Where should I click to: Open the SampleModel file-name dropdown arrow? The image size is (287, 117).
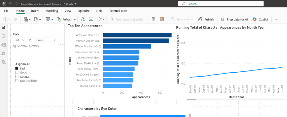[76, 4]
